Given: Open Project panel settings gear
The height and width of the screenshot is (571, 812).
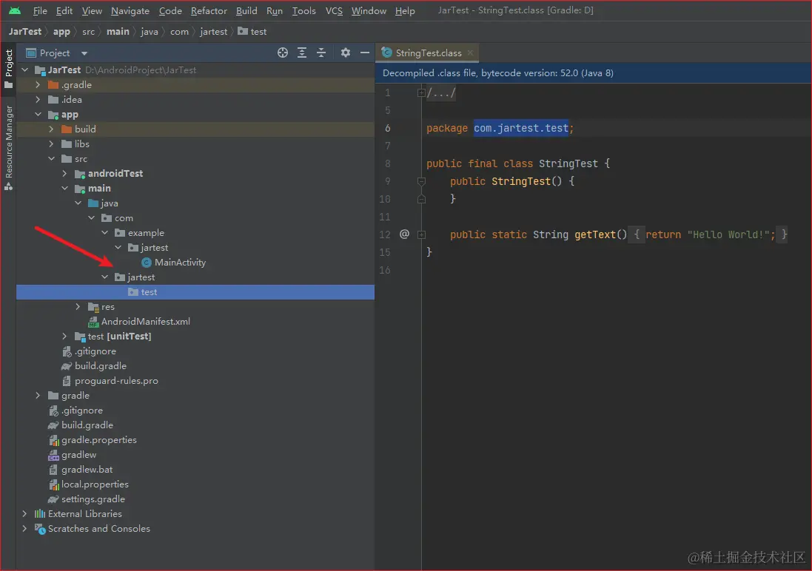Looking at the screenshot, I should (x=345, y=53).
